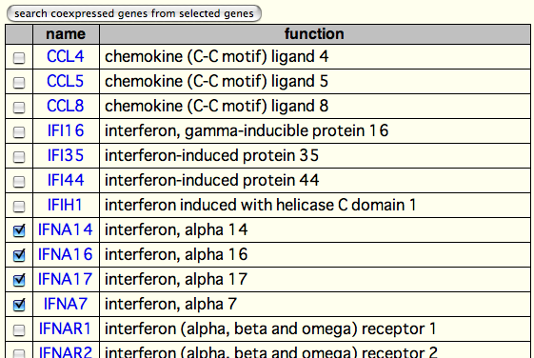Open the IFNAR1 gene link
Screen dimensions: 534x358
(65, 328)
